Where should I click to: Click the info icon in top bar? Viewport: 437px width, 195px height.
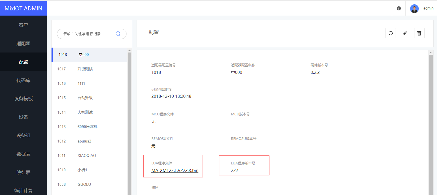coord(399,8)
